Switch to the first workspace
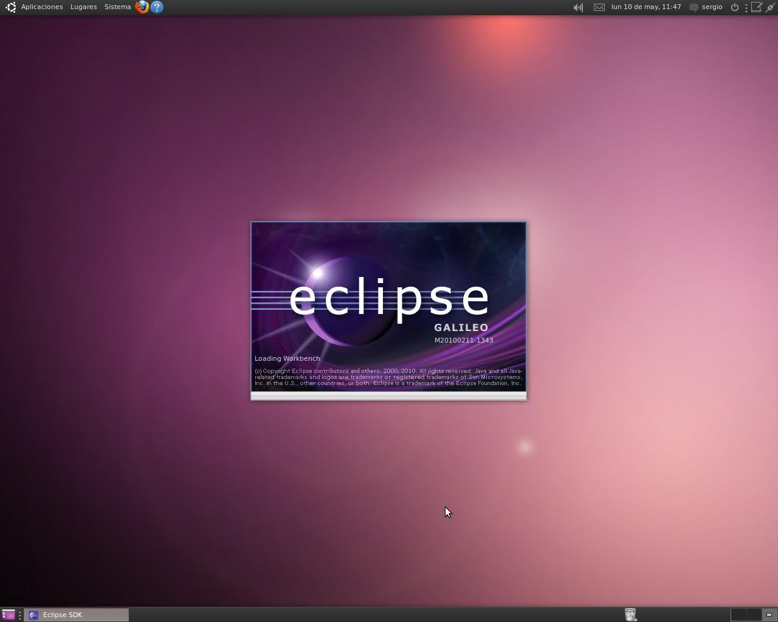 [738, 615]
